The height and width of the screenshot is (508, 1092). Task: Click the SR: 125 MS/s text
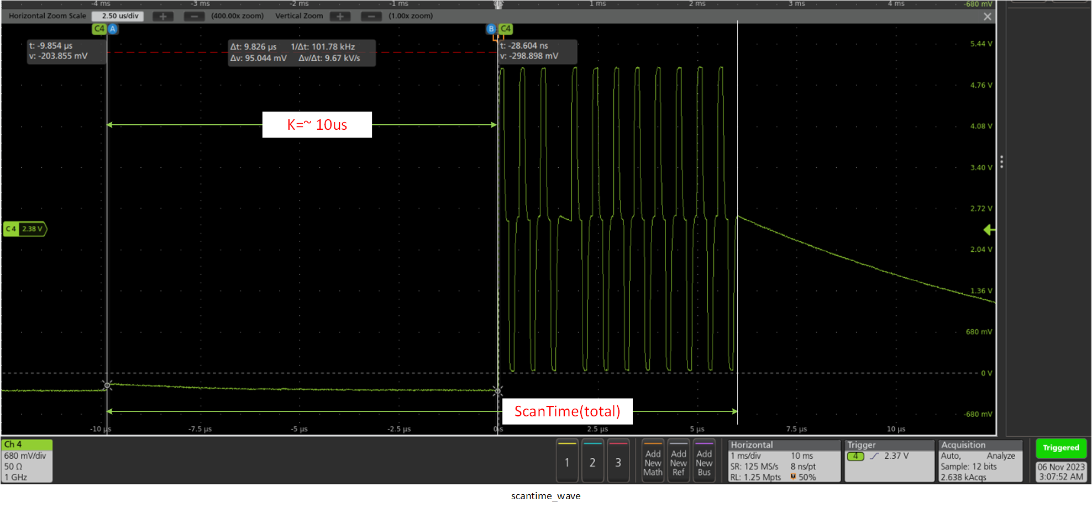coord(754,467)
